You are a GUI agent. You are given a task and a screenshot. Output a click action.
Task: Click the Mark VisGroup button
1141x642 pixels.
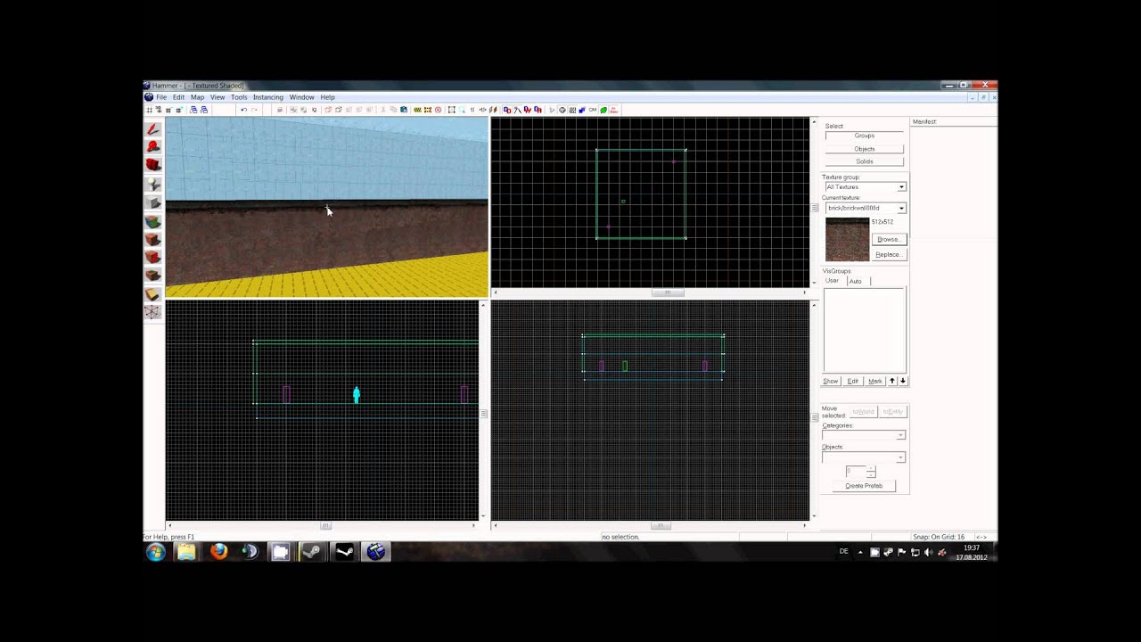coord(875,381)
